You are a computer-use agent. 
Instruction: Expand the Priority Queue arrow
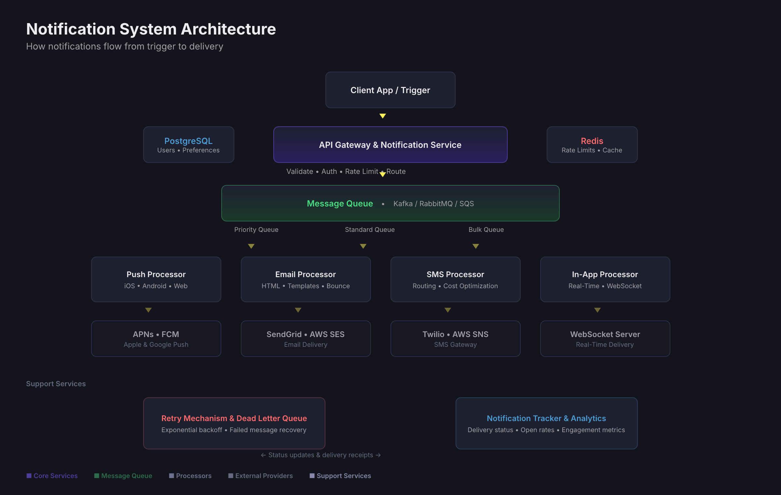pos(251,246)
